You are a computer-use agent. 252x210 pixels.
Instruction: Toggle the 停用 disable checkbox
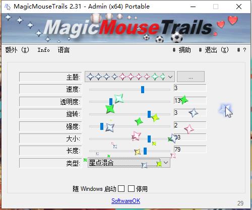(x=131, y=188)
